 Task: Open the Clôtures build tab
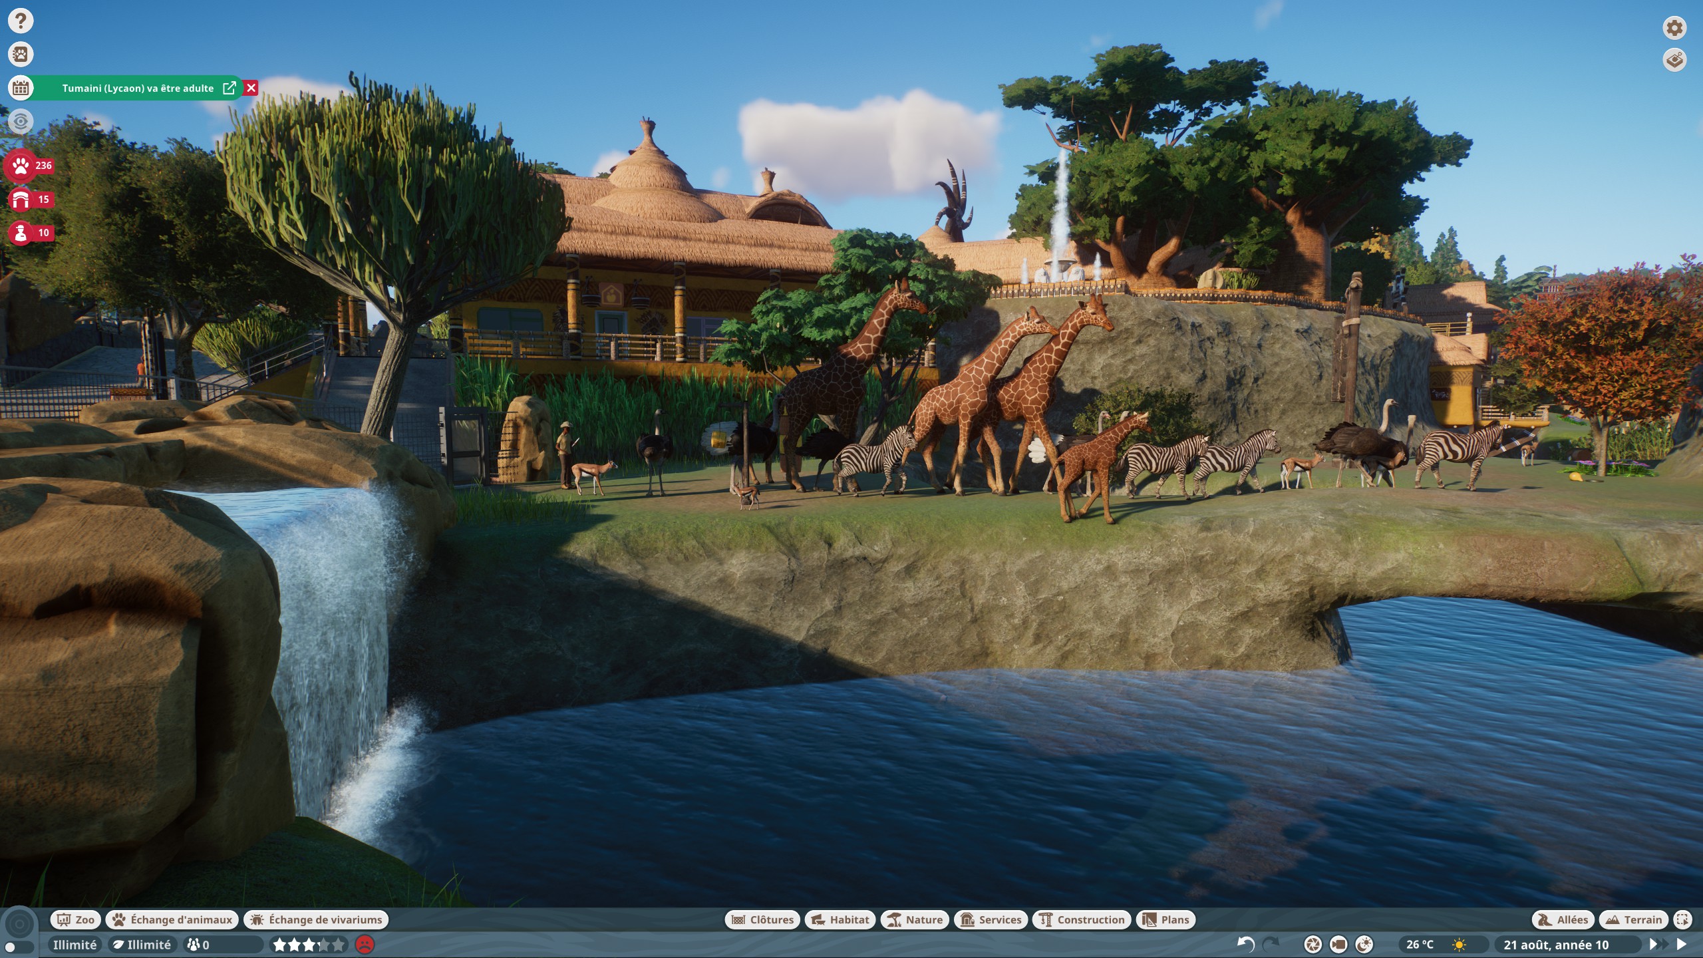[x=762, y=919]
